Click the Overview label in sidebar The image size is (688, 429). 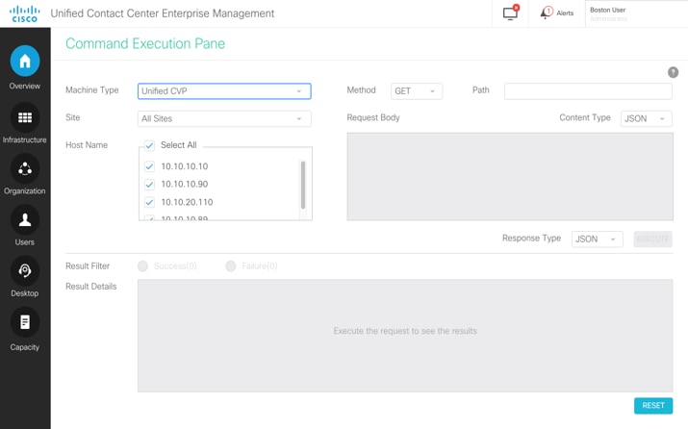coord(25,86)
